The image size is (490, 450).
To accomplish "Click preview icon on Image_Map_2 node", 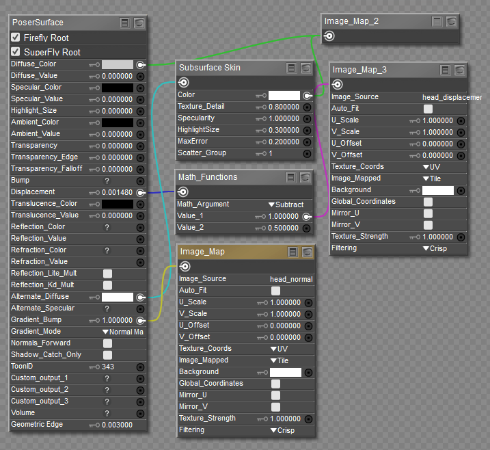I will click(452, 22).
